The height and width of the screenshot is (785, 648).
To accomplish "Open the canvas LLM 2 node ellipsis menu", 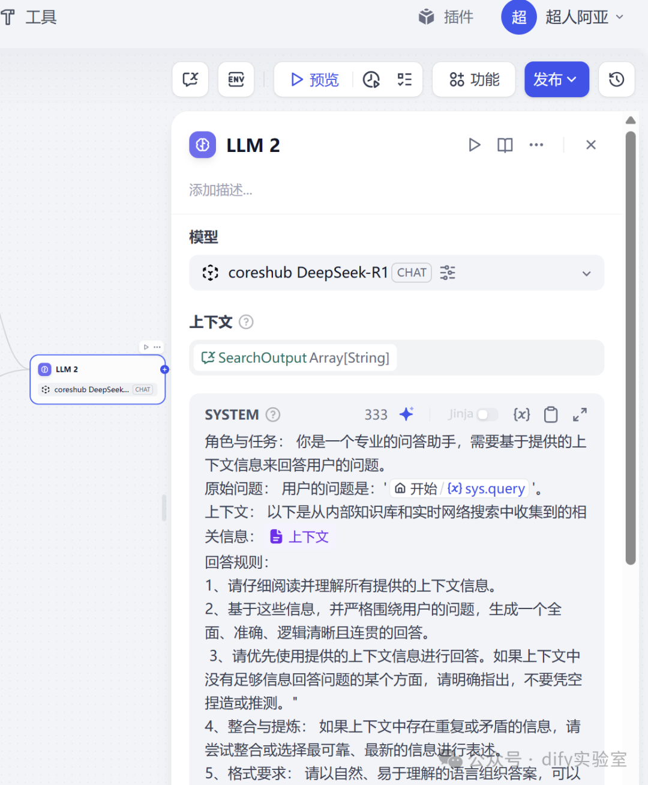I will pos(157,347).
